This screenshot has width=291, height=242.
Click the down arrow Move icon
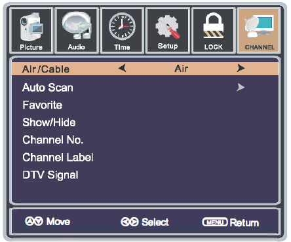pyautogui.click(x=39, y=221)
